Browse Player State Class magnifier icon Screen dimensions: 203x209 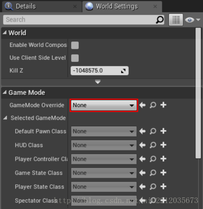click(153, 186)
